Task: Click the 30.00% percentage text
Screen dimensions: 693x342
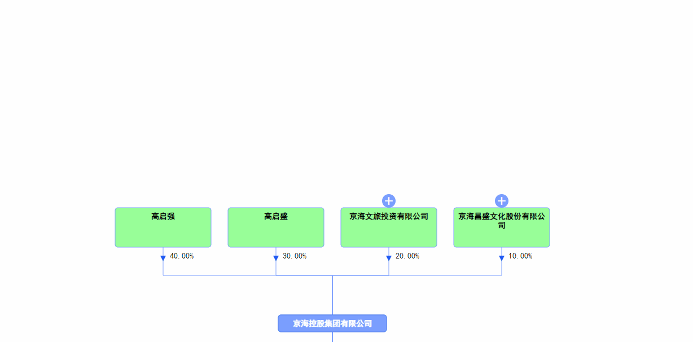Action: point(295,256)
